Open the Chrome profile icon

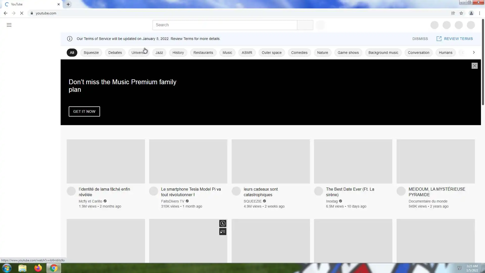tap(471, 13)
